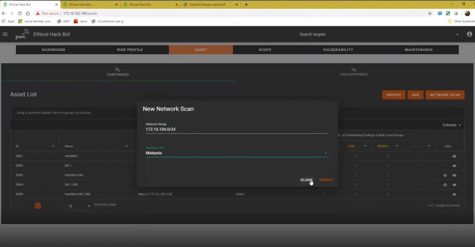
Task: Switch to the Vulnerability tab
Action: click(338, 50)
